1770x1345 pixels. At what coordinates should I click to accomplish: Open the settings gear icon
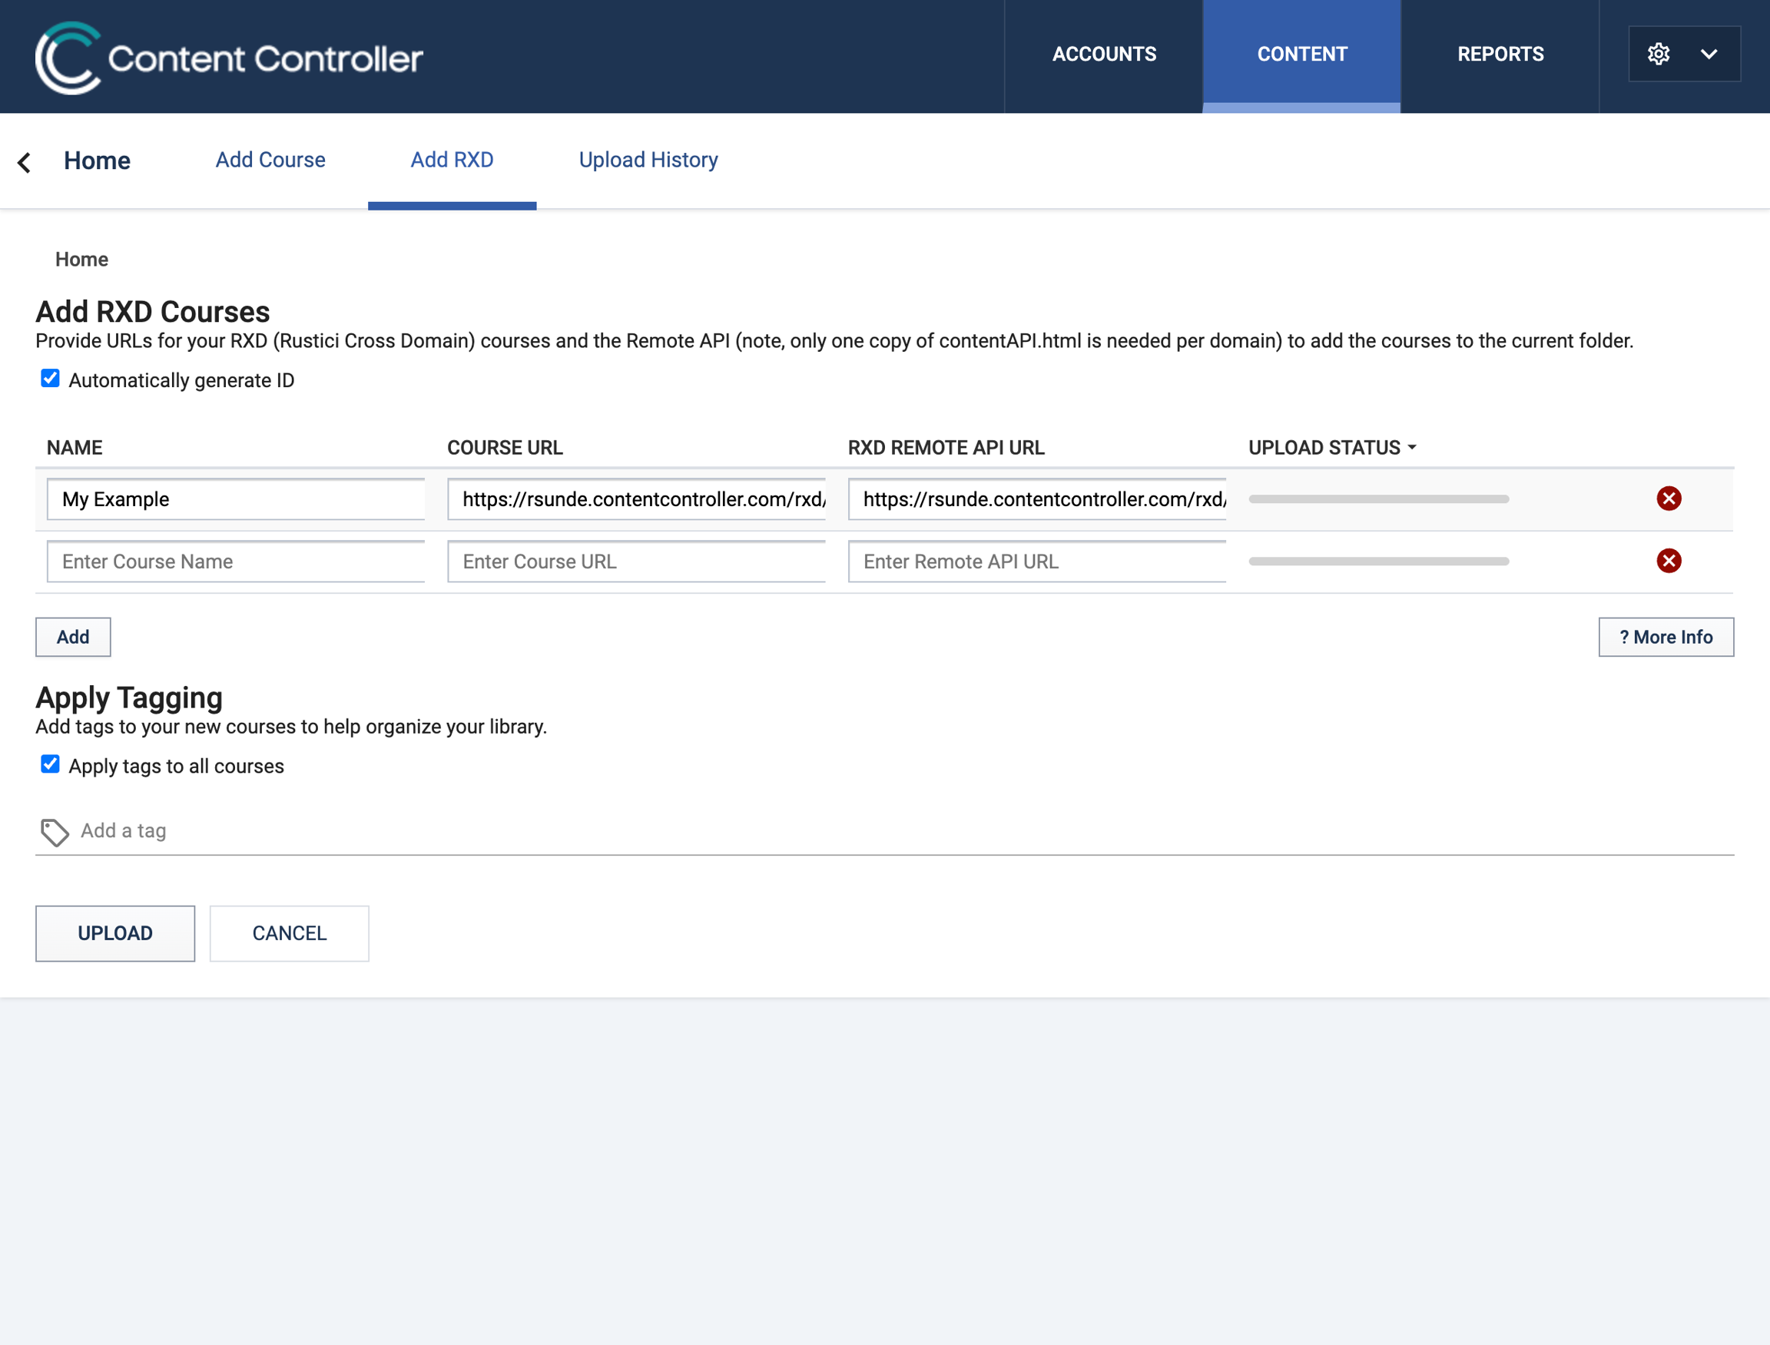pos(1658,54)
